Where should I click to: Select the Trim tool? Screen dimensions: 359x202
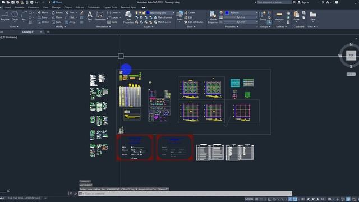tap(70, 12)
